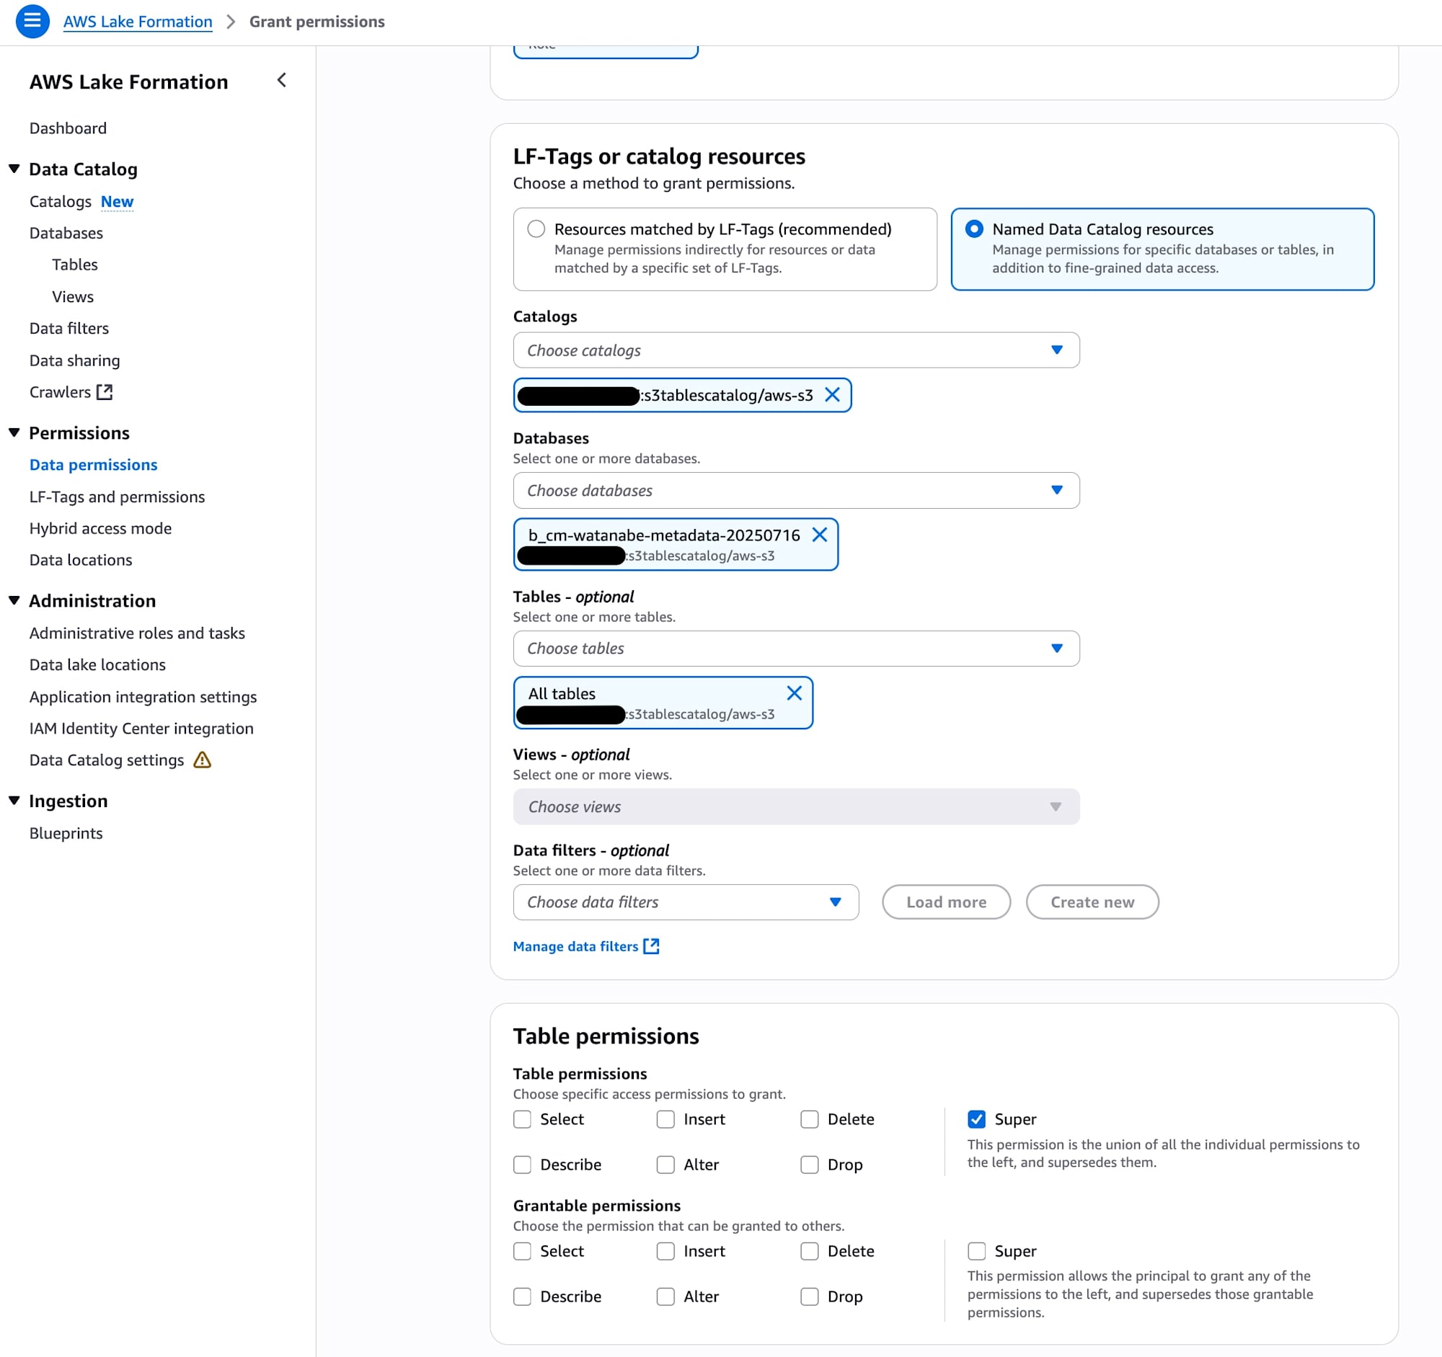The width and height of the screenshot is (1442, 1357).
Task: Open Views in the sidebar
Action: [x=74, y=296]
